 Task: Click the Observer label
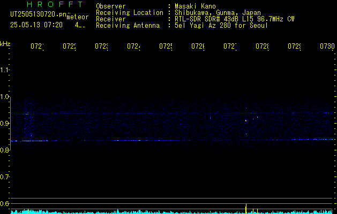(111, 6)
